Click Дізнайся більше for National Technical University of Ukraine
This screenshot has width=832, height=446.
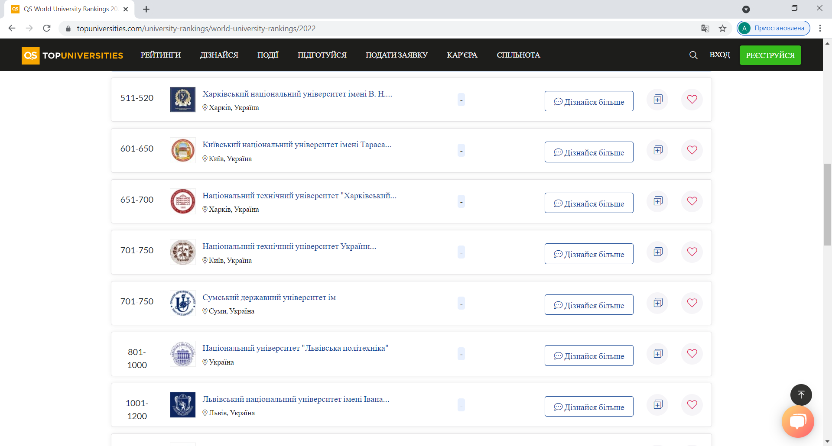click(589, 254)
